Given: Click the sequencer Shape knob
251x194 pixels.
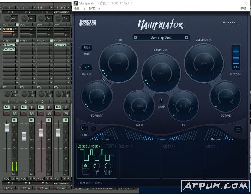Looking at the screenshot, I should 108,166.
